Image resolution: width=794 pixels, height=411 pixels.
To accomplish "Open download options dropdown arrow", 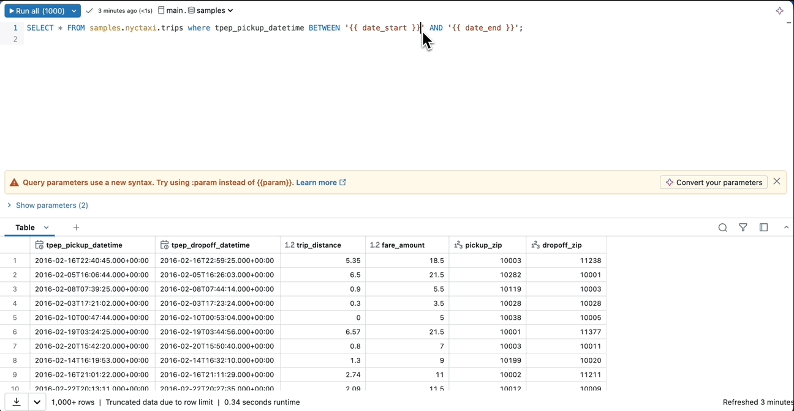I will tap(37, 402).
